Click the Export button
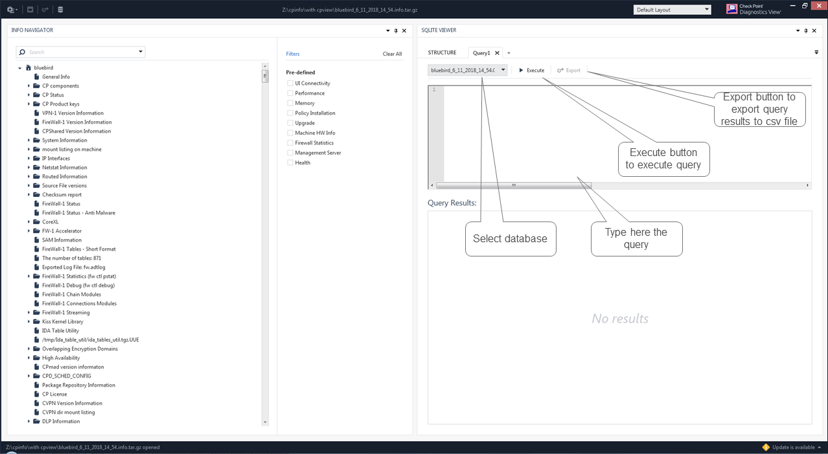Image resolution: width=828 pixels, height=454 pixels. pos(569,70)
